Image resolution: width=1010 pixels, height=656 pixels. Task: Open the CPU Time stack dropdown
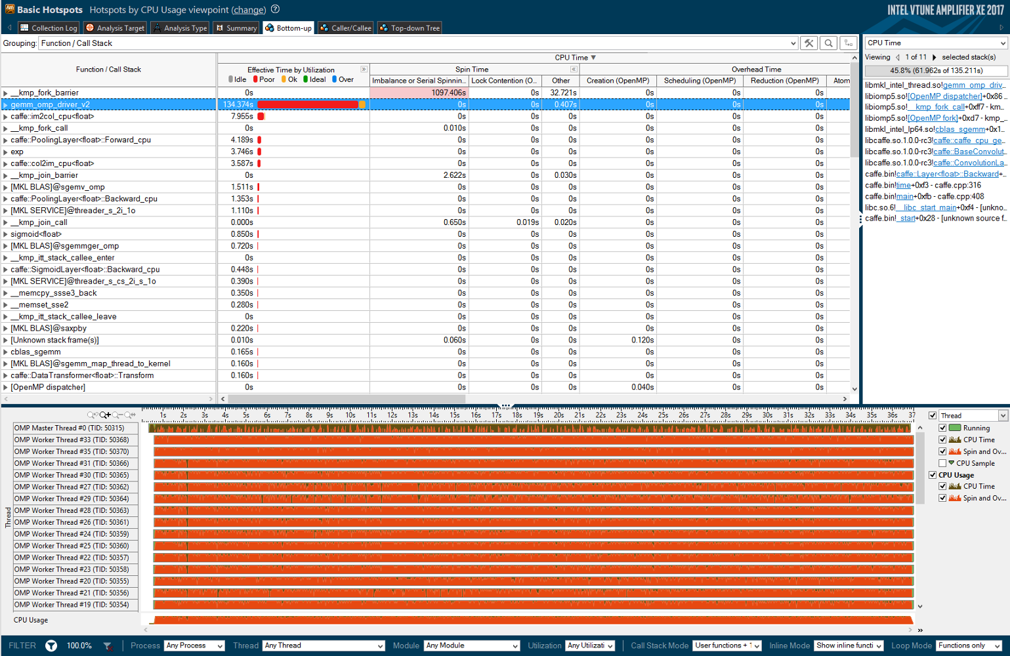pyautogui.click(x=936, y=43)
